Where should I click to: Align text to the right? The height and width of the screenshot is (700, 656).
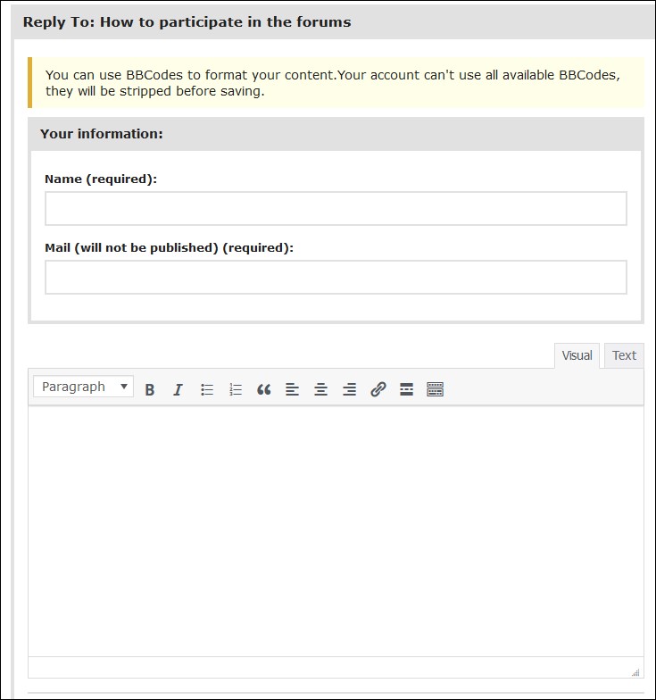tap(349, 389)
